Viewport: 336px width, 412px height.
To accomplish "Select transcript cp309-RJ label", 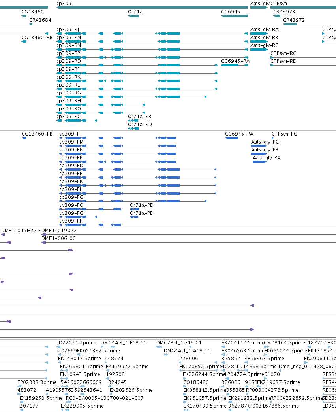I will point(68,30).
